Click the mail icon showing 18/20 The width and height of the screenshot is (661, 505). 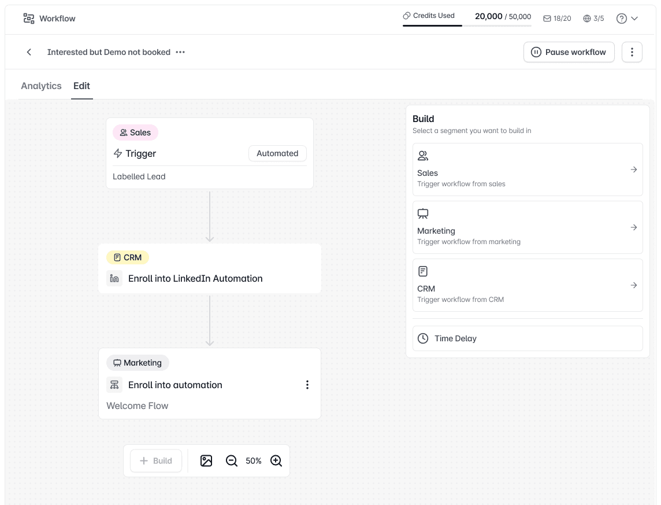[547, 19]
